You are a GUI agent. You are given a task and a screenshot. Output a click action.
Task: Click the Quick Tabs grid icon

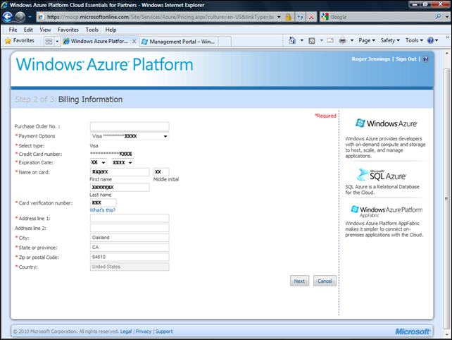coord(49,42)
